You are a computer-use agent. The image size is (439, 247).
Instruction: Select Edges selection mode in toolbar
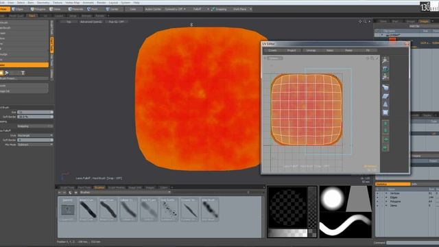pyautogui.click(x=18, y=9)
